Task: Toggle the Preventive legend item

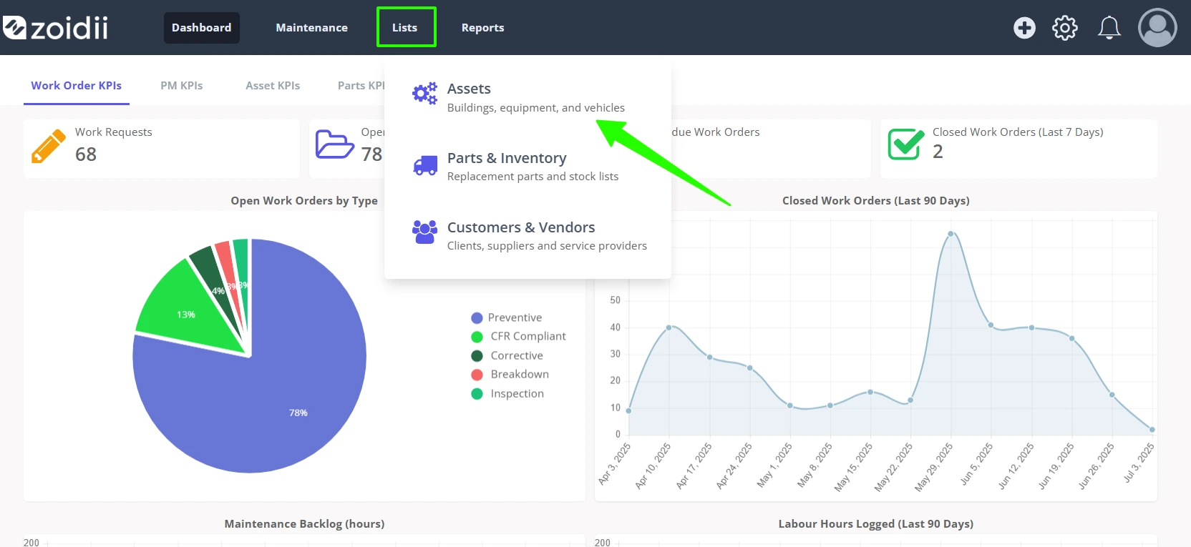Action: pos(507,317)
